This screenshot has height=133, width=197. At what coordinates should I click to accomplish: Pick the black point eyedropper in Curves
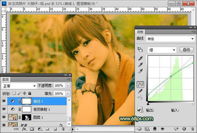click(140, 58)
